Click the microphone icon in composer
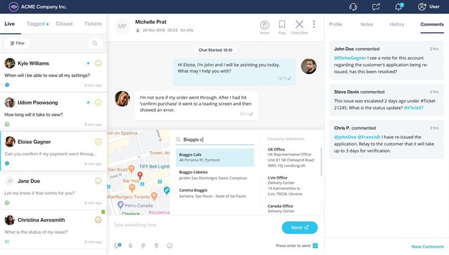The image size is (449, 255). coord(130,245)
